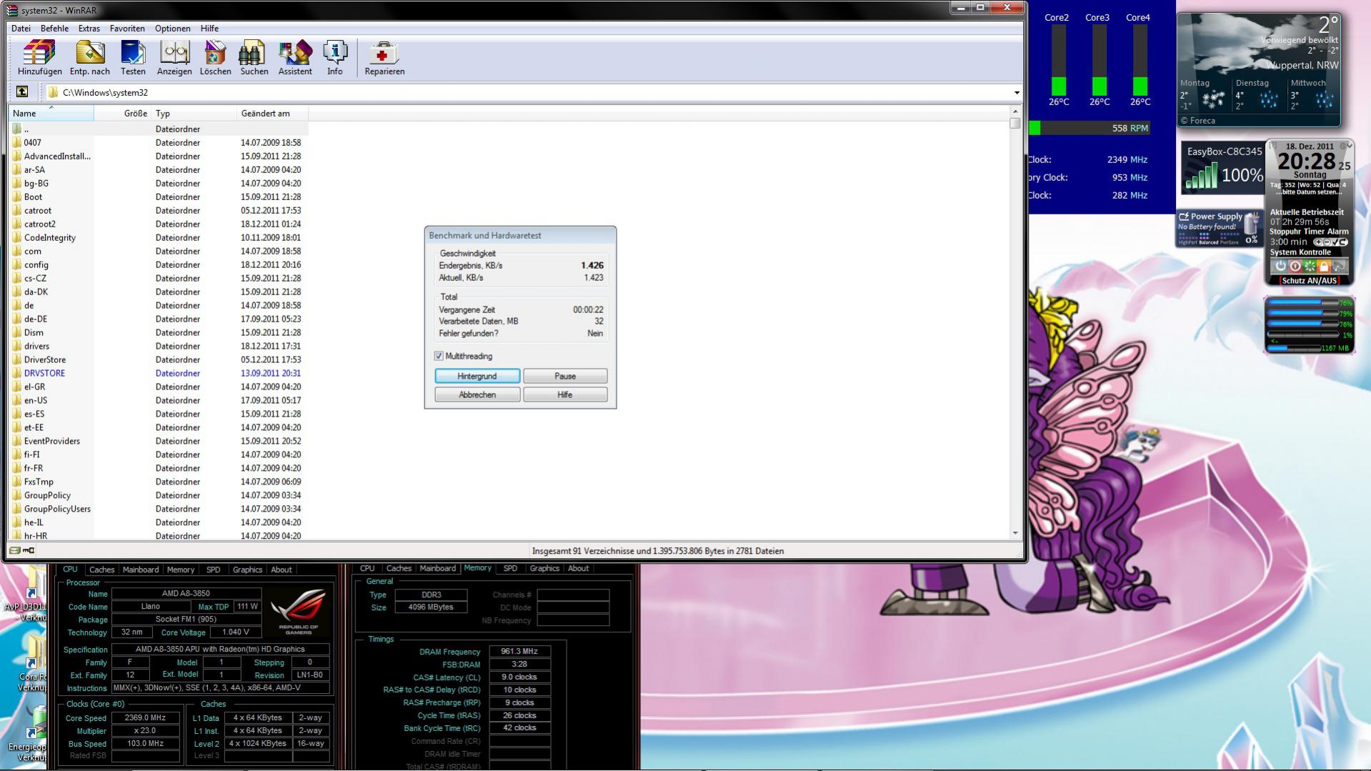
Task: Open the Befehle menu
Action: click(54, 29)
